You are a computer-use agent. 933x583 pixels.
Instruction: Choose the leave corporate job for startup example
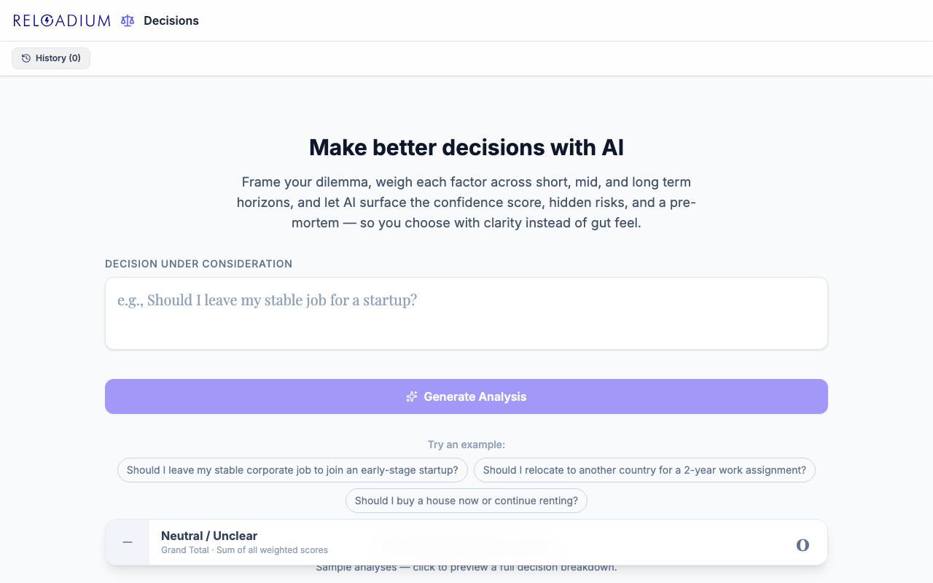[292, 470]
